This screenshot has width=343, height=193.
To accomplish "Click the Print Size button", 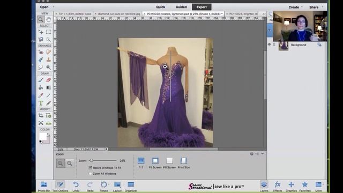I will pyautogui.click(x=184, y=163).
